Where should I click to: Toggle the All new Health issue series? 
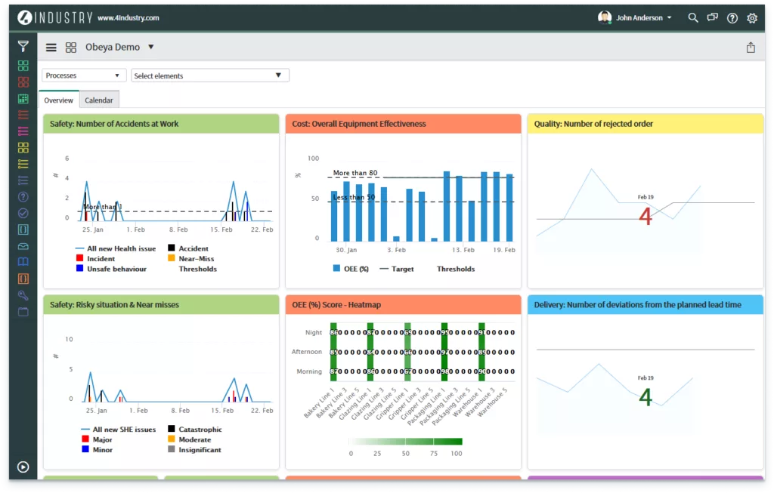pyautogui.click(x=116, y=248)
